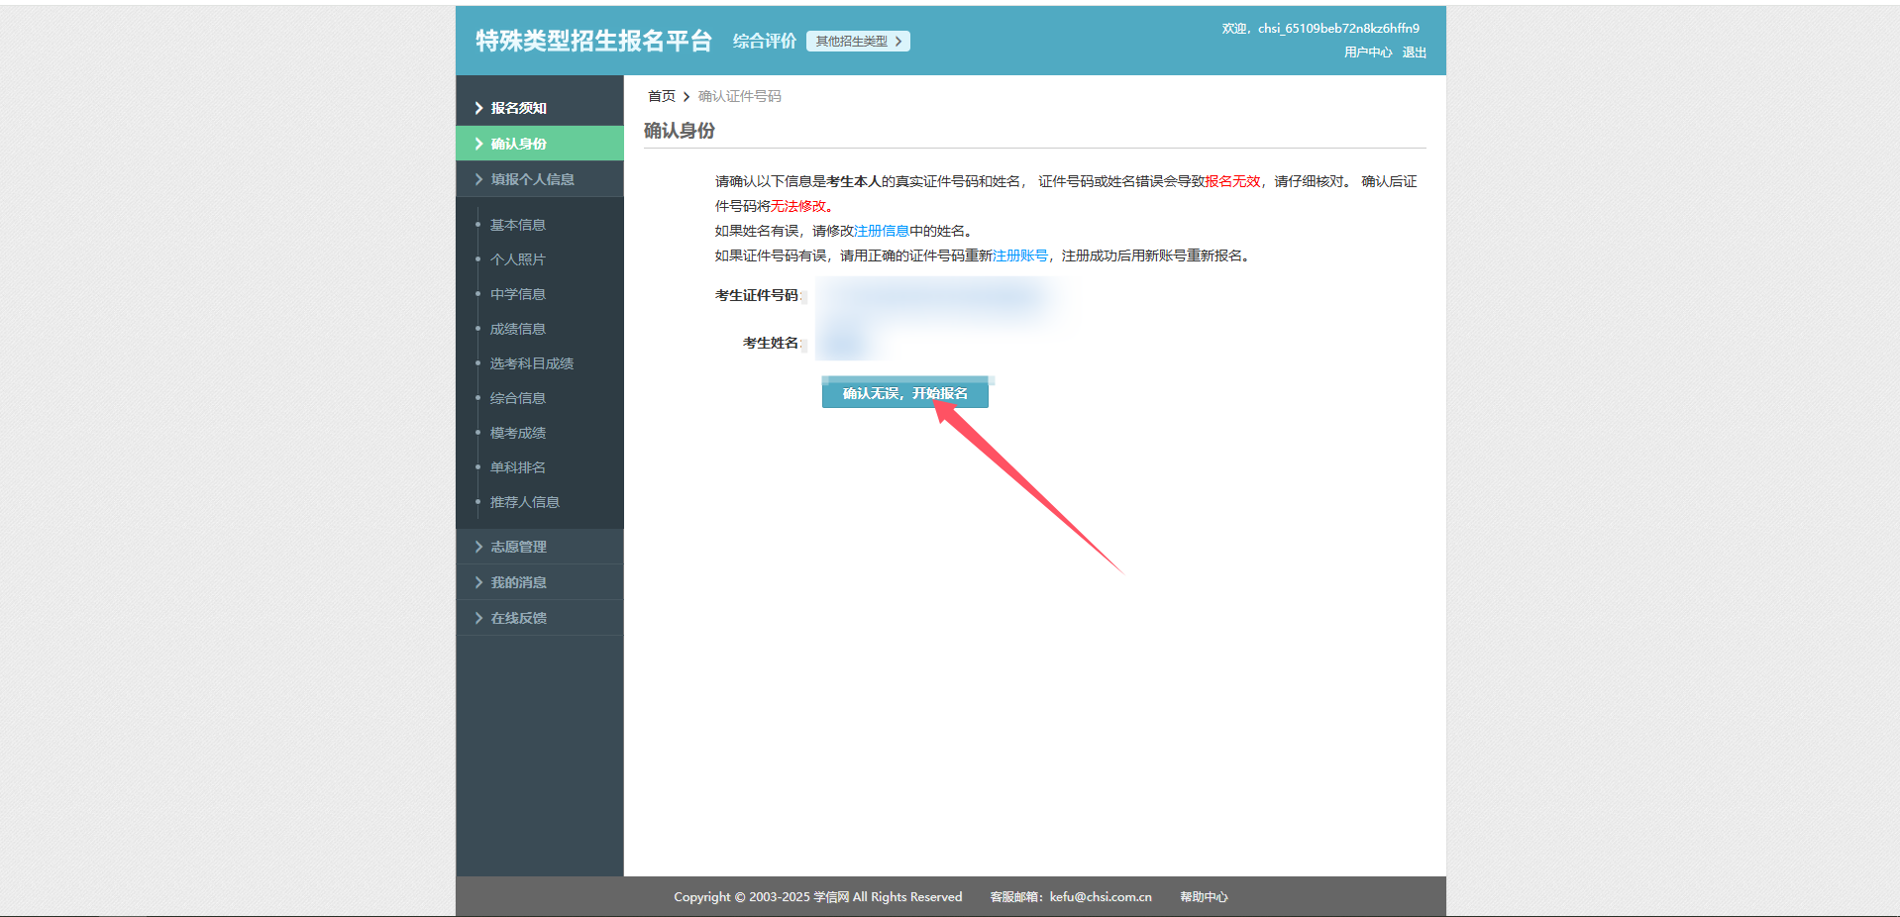Follow the 注册账号 link
The image size is (1900, 917).
point(1019,255)
